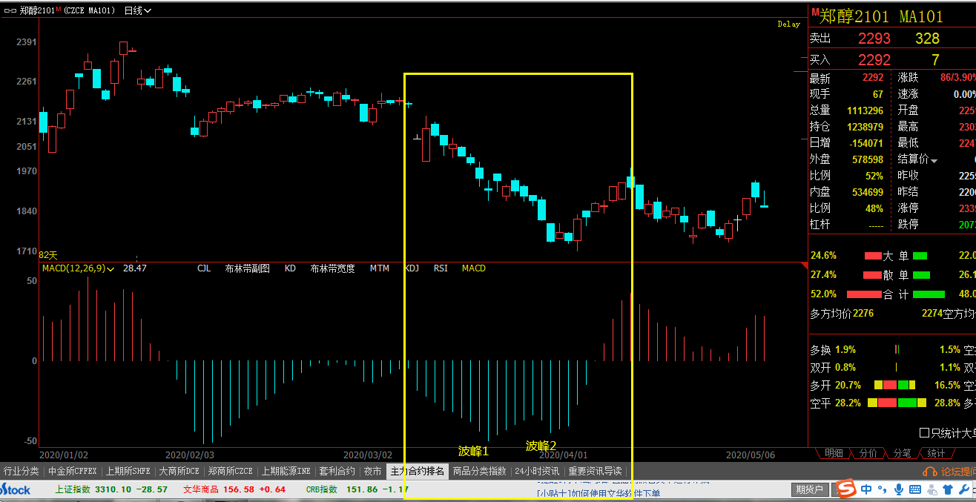Expand the 结算价 dropdown arrow

coord(934,160)
